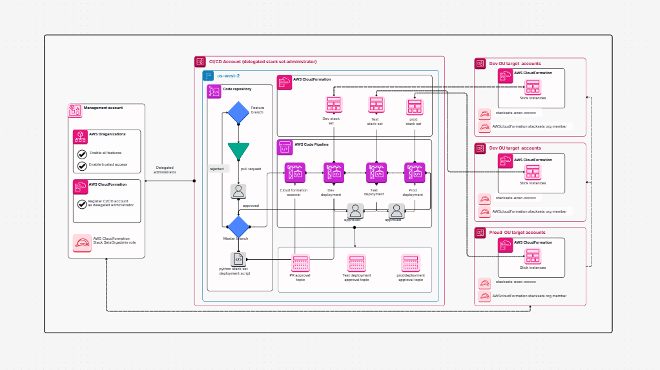Click the Cloud formation scanner stage icon

(x=294, y=173)
